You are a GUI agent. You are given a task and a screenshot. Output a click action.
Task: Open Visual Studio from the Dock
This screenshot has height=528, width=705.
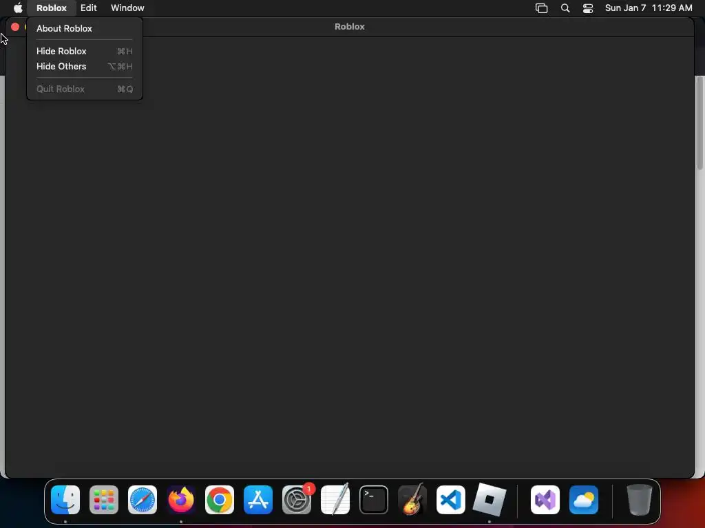(x=545, y=500)
